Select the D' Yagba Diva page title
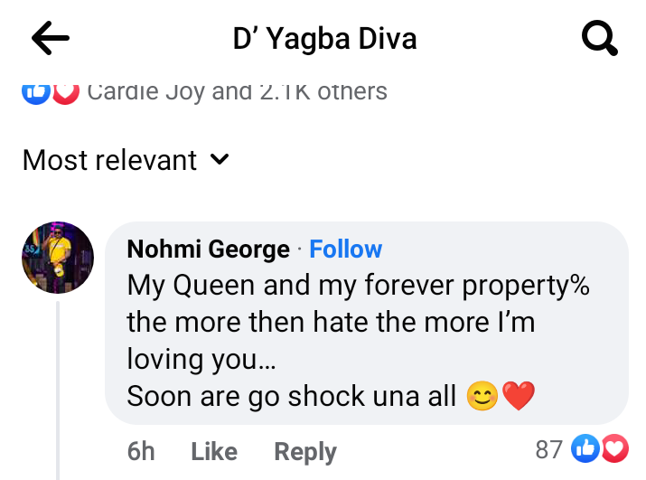646x480 pixels. pos(324,39)
